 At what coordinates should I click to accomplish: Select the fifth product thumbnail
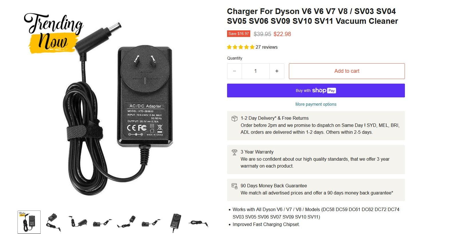coord(126,222)
